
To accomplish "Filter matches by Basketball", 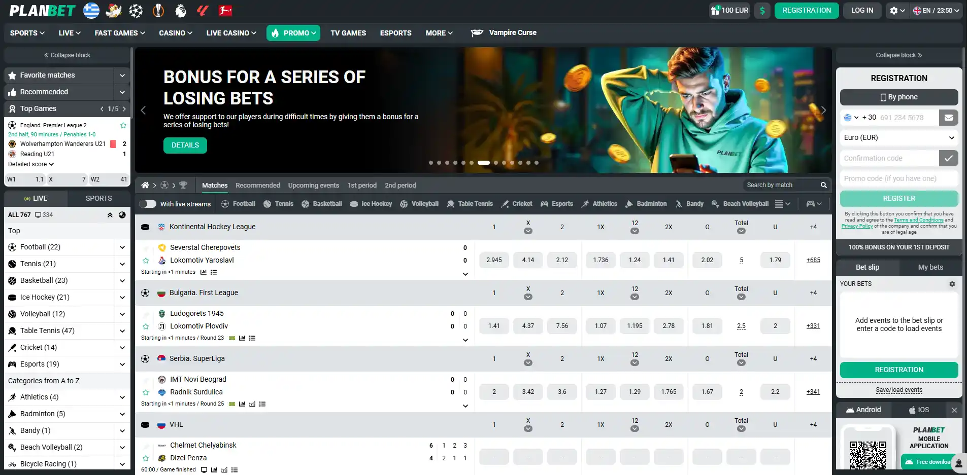I will pos(321,204).
